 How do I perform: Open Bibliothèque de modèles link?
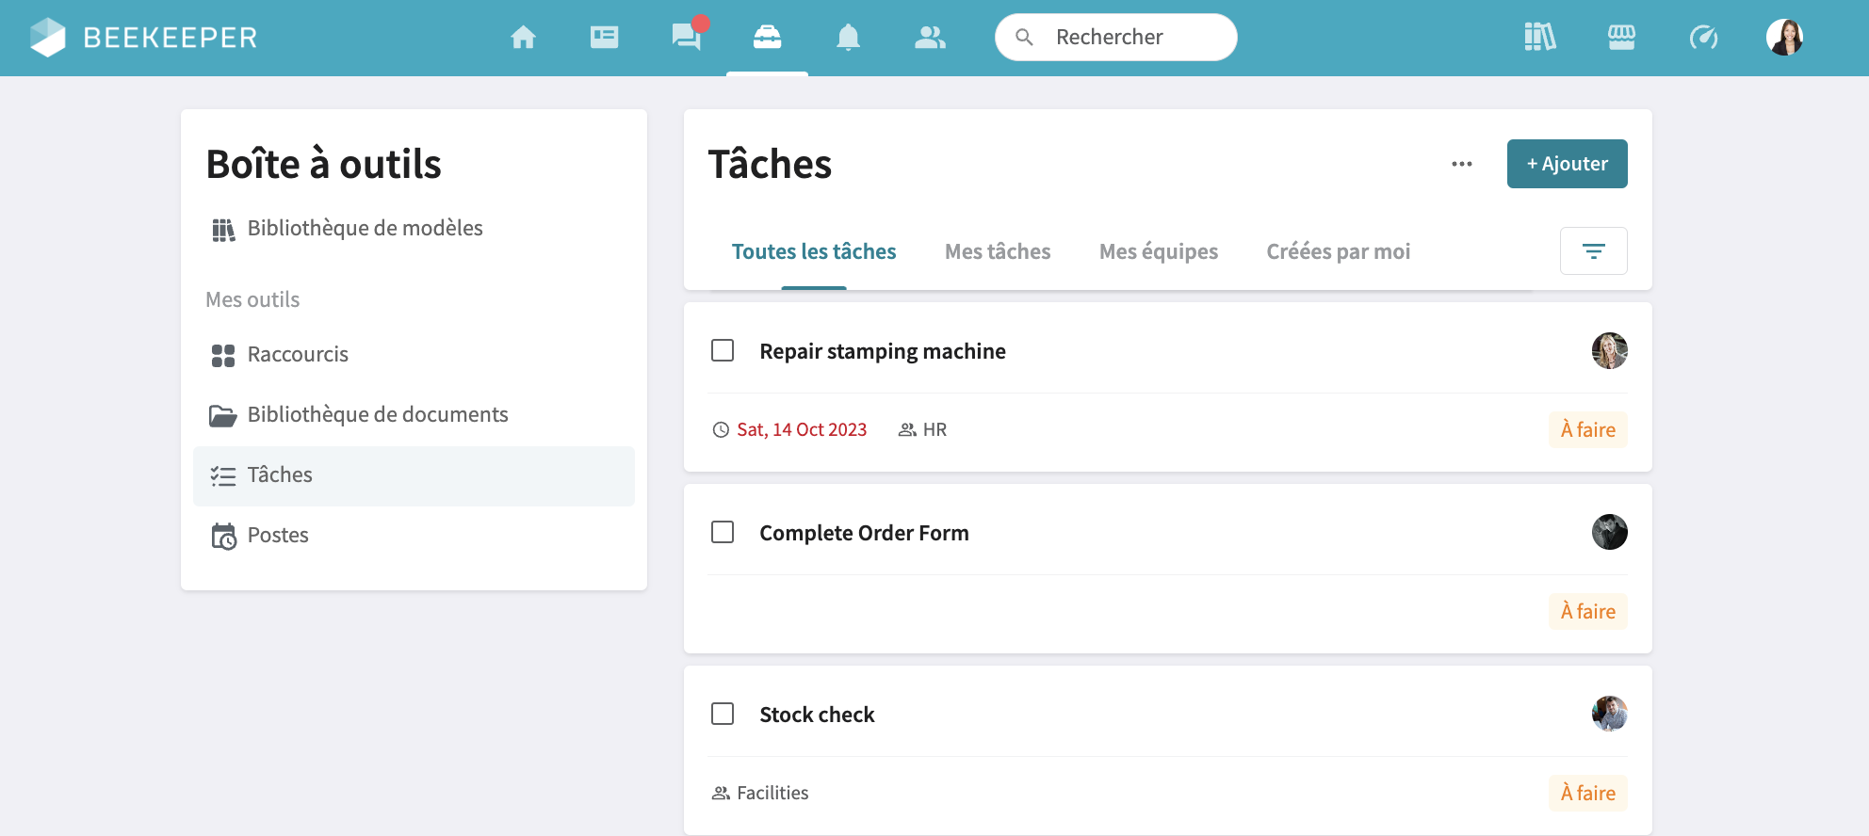365,228
